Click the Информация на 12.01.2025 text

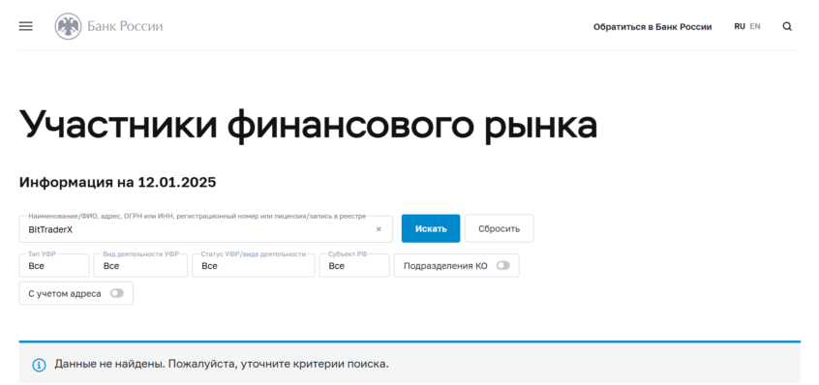(x=117, y=183)
